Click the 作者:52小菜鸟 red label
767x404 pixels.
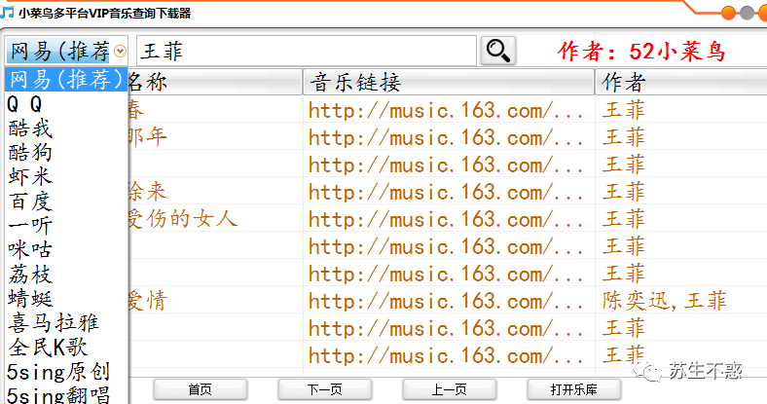[x=640, y=51]
